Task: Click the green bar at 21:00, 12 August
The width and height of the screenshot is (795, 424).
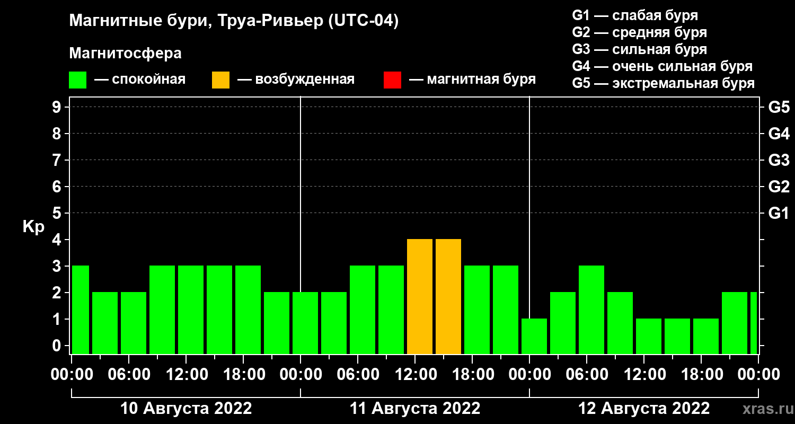Action: point(735,323)
